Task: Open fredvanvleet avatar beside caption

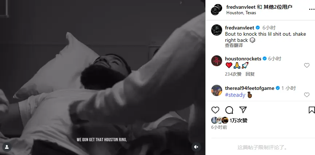Action: pos(217,30)
